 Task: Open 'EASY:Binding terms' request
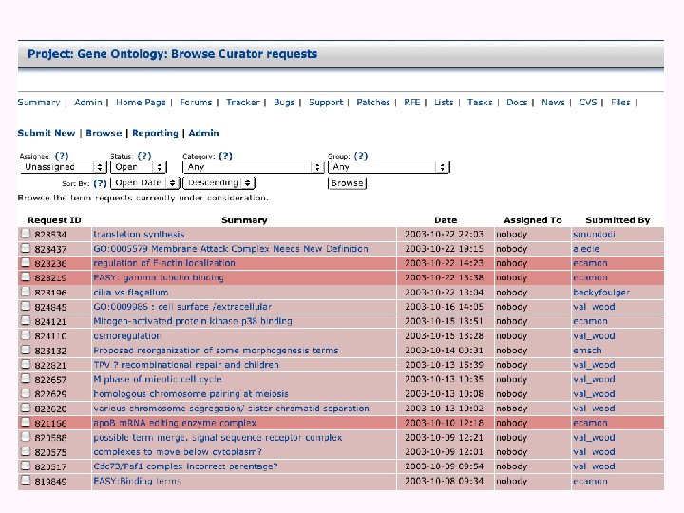pyautogui.click(x=137, y=481)
